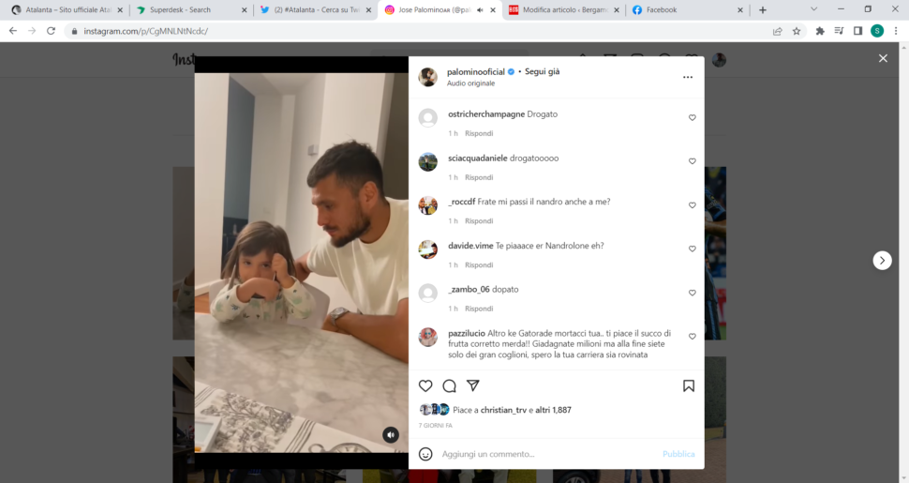The height and width of the screenshot is (483, 909).
Task: Like ostricherchampagne's comment
Action: (693, 118)
